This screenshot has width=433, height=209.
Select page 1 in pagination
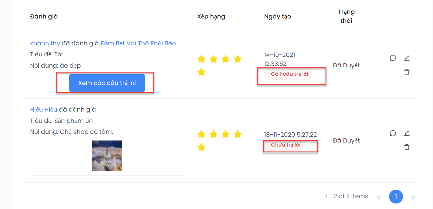coord(396,197)
